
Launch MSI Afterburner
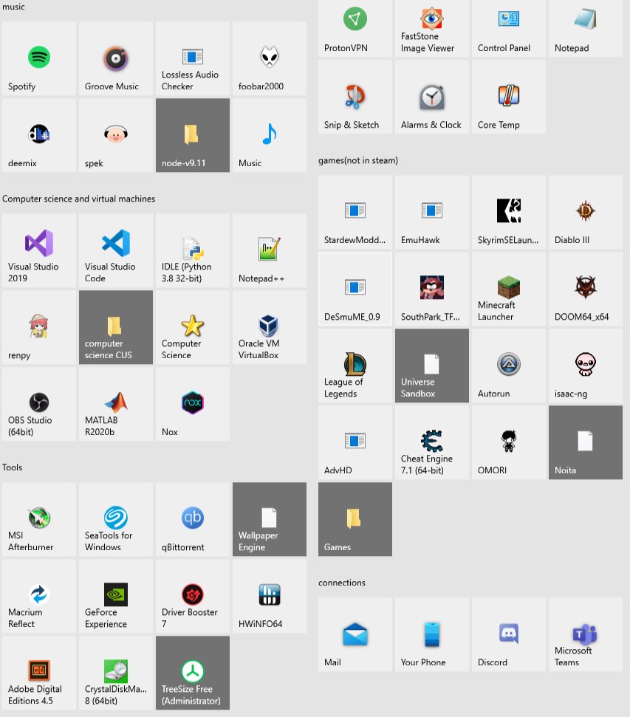39,519
